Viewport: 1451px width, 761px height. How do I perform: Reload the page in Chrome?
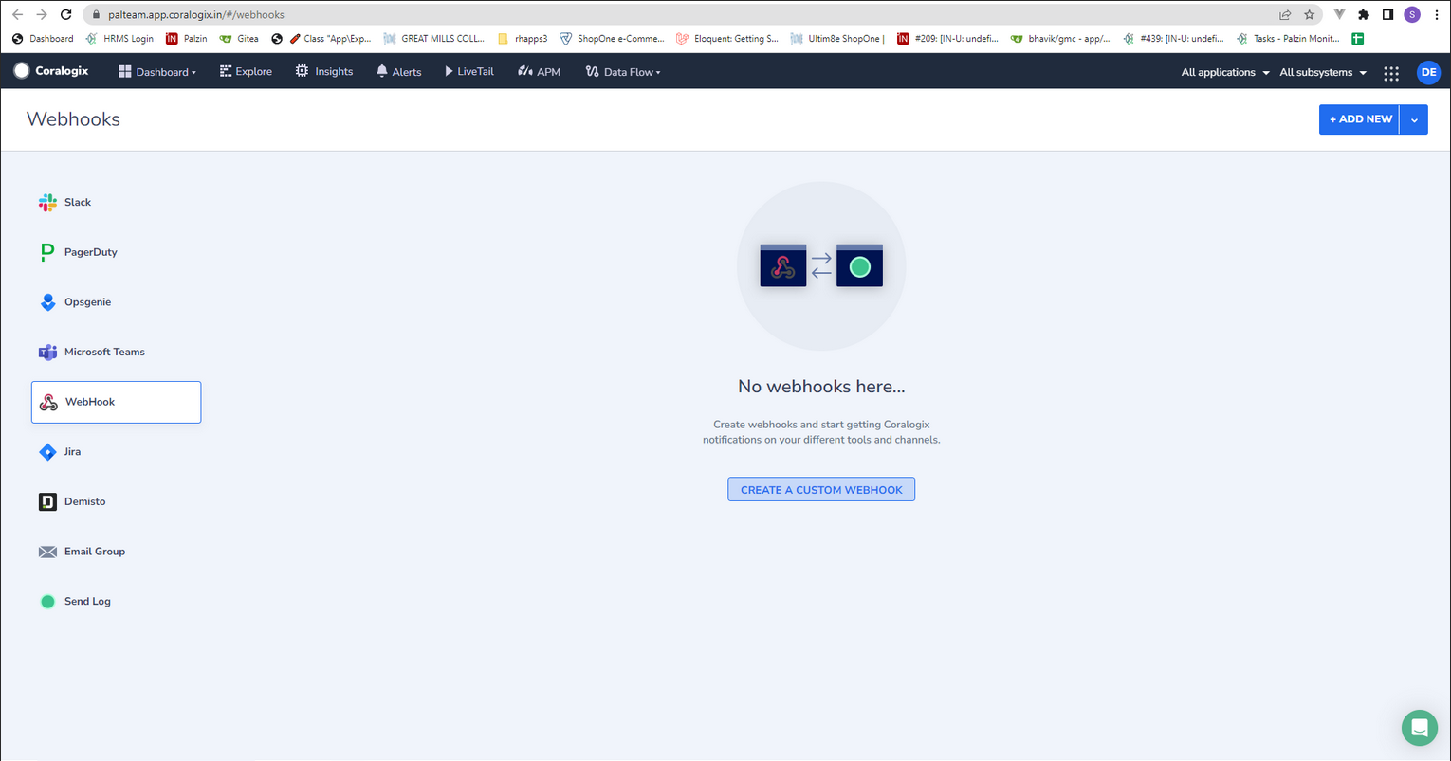pos(65,14)
